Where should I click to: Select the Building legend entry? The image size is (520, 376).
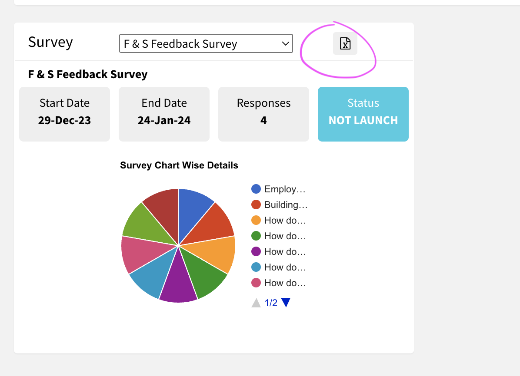pyautogui.click(x=284, y=204)
